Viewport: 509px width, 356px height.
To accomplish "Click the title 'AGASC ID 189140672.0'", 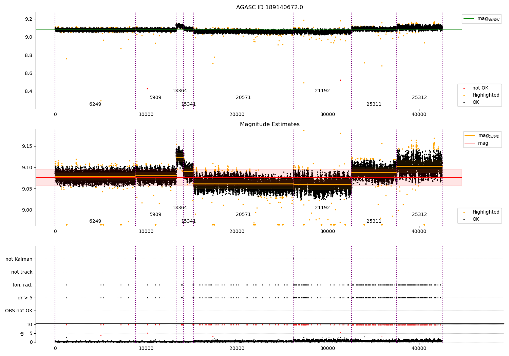I will tap(270, 7).
